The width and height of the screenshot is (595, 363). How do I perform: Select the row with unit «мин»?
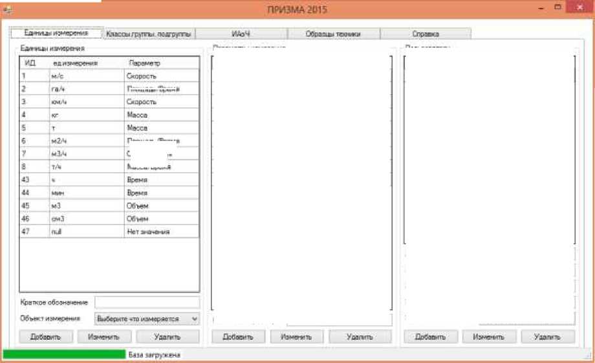click(109, 193)
